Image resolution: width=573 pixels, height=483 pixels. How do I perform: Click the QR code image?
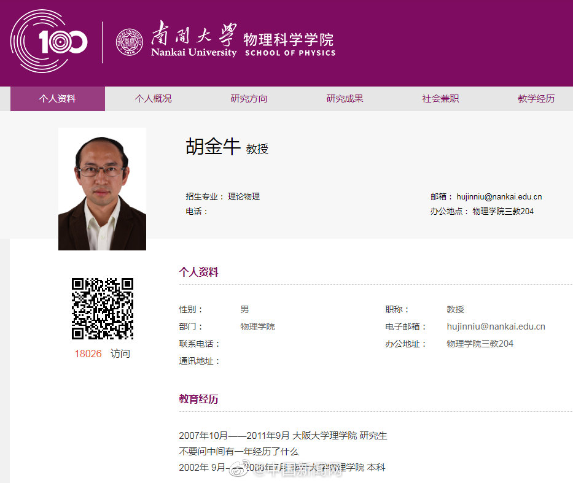coord(103,309)
